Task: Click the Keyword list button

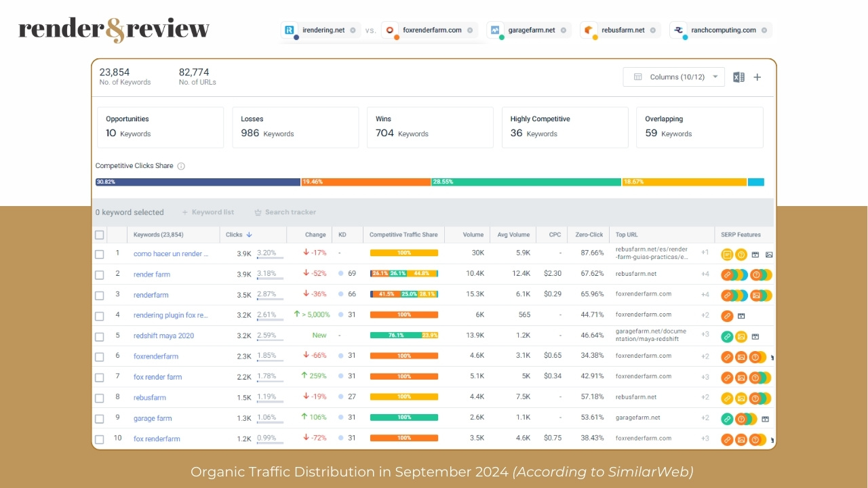Action: [208, 212]
